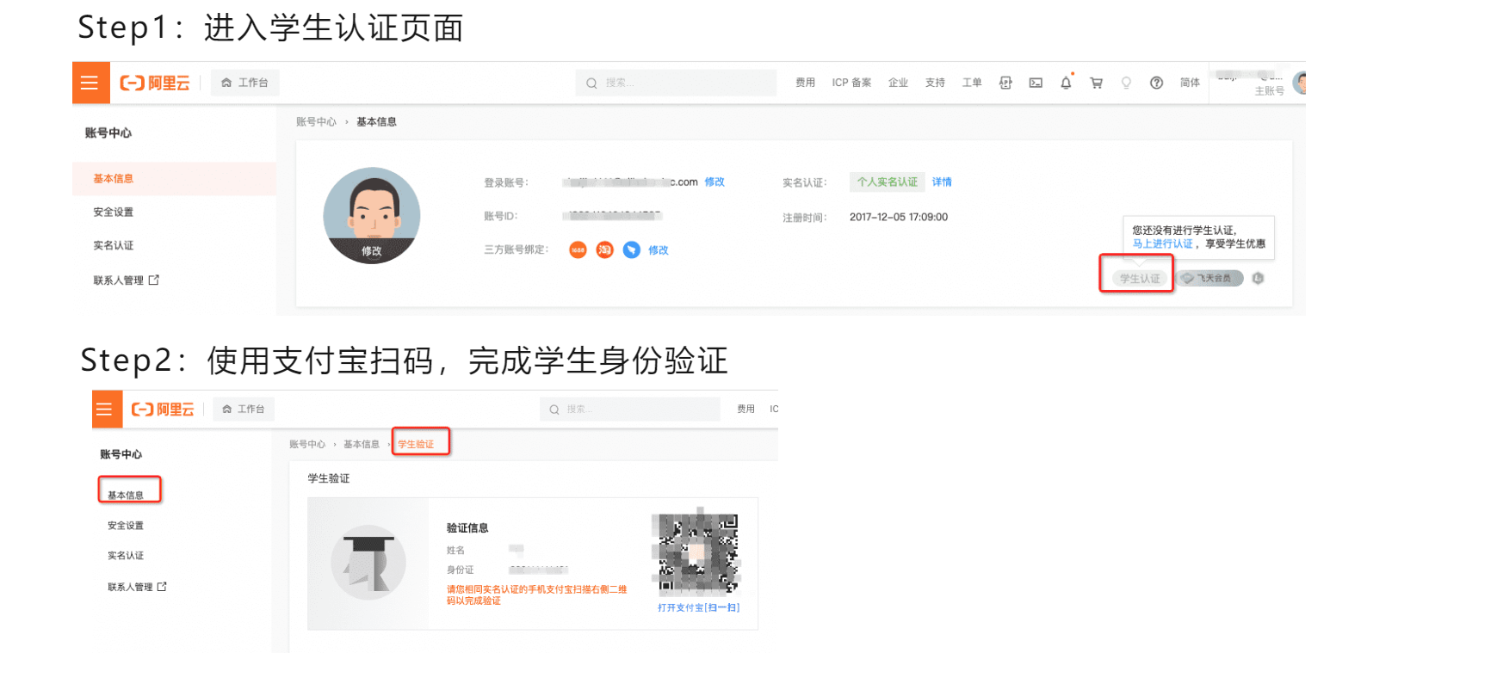Open the help question mark icon
Screen dimensions: 1497x690
click(1156, 83)
